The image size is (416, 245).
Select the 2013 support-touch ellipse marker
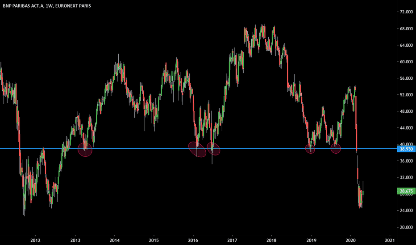(85, 150)
